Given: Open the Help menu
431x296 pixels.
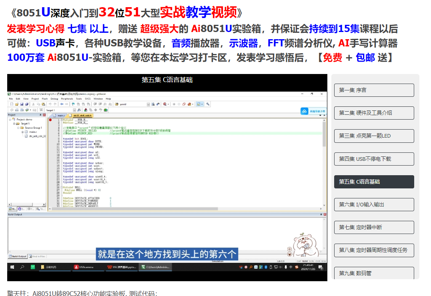Looking at the screenshot, I should (x=108, y=99).
